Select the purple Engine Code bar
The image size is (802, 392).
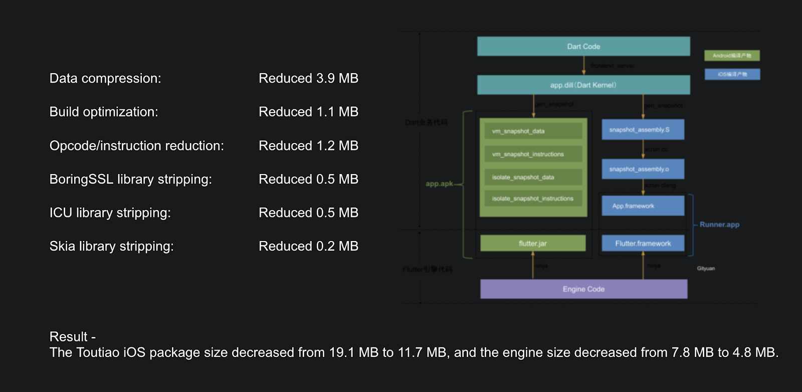(x=583, y=289)
